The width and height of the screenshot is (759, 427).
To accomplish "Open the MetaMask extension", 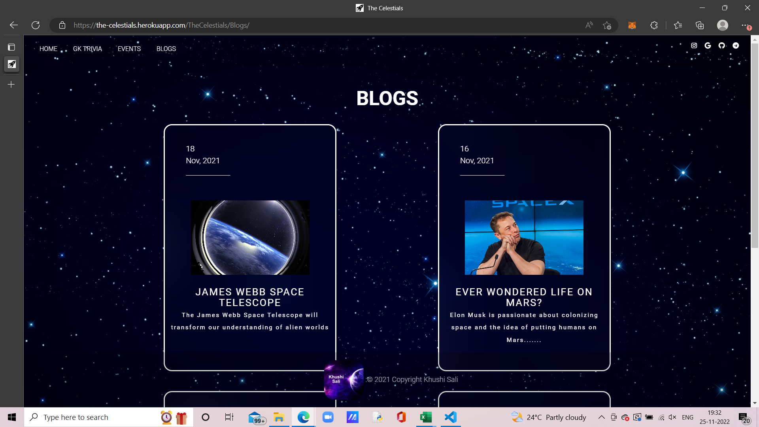I will (x=632, y=25).
